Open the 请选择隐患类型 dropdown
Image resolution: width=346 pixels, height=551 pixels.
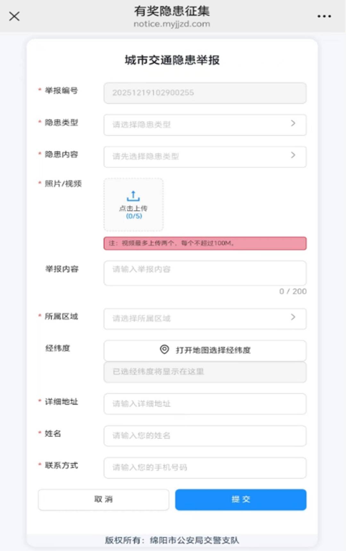pyautogui.click(x=199, y=125)
